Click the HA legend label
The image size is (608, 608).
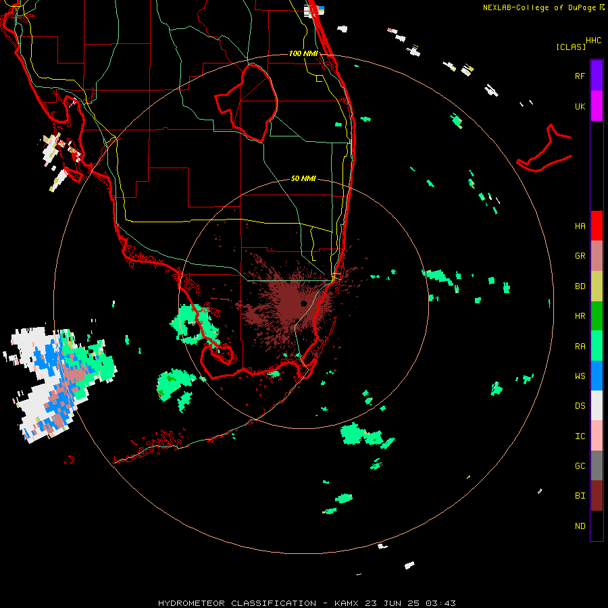580,226
